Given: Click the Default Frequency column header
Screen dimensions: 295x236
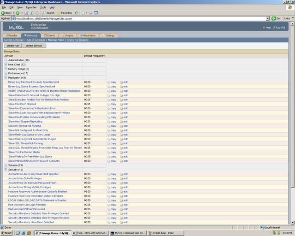Looking at the screenshot, I should [94, 56].
